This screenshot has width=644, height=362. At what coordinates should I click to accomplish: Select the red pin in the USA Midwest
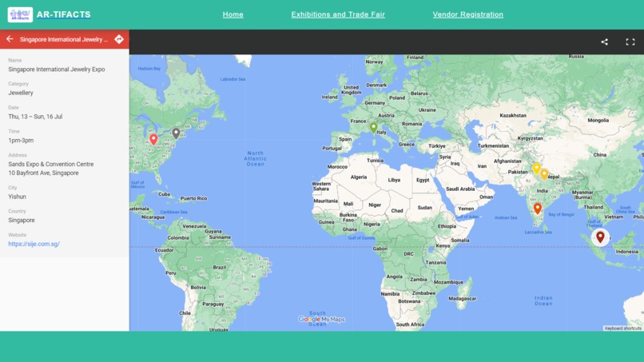point(153,139)
